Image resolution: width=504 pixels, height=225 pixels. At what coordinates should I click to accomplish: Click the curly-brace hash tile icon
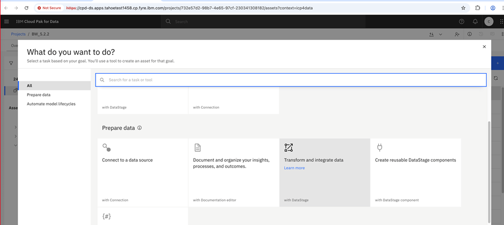pyautogui.click(x=107, y=216)
